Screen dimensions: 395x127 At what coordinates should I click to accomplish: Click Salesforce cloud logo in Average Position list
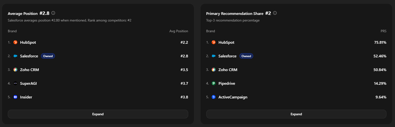pos(15,56)
